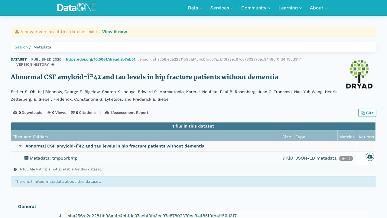Expand the Learning menu
Screen dimensions: 387x218
tap(290, 8)
